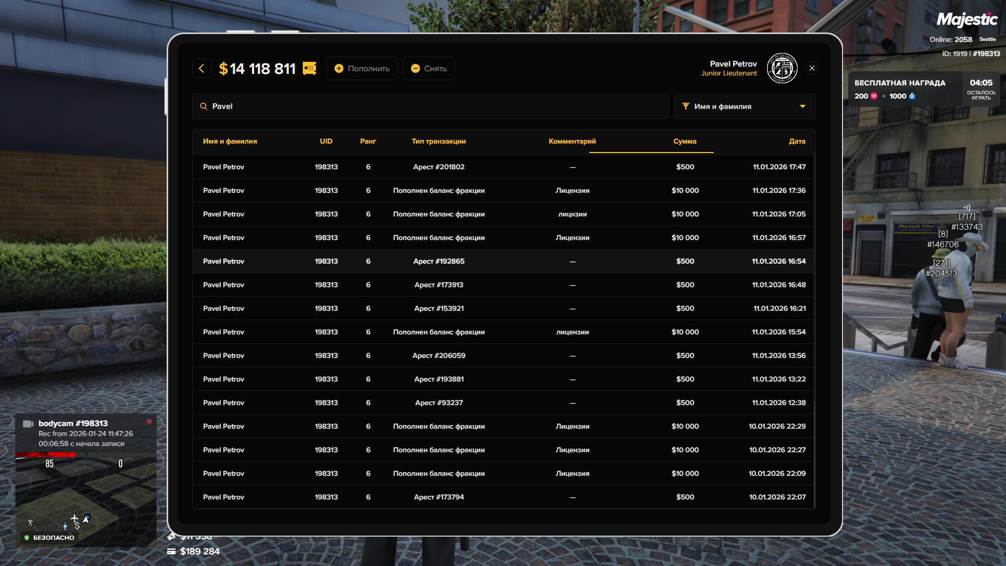Click the minus icon on Снять
The height and width of the screenshot is (566, 1006).
[415, 69]
